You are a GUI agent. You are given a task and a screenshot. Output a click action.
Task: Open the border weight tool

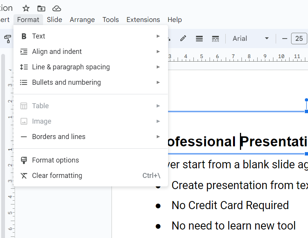pos(199,39)
